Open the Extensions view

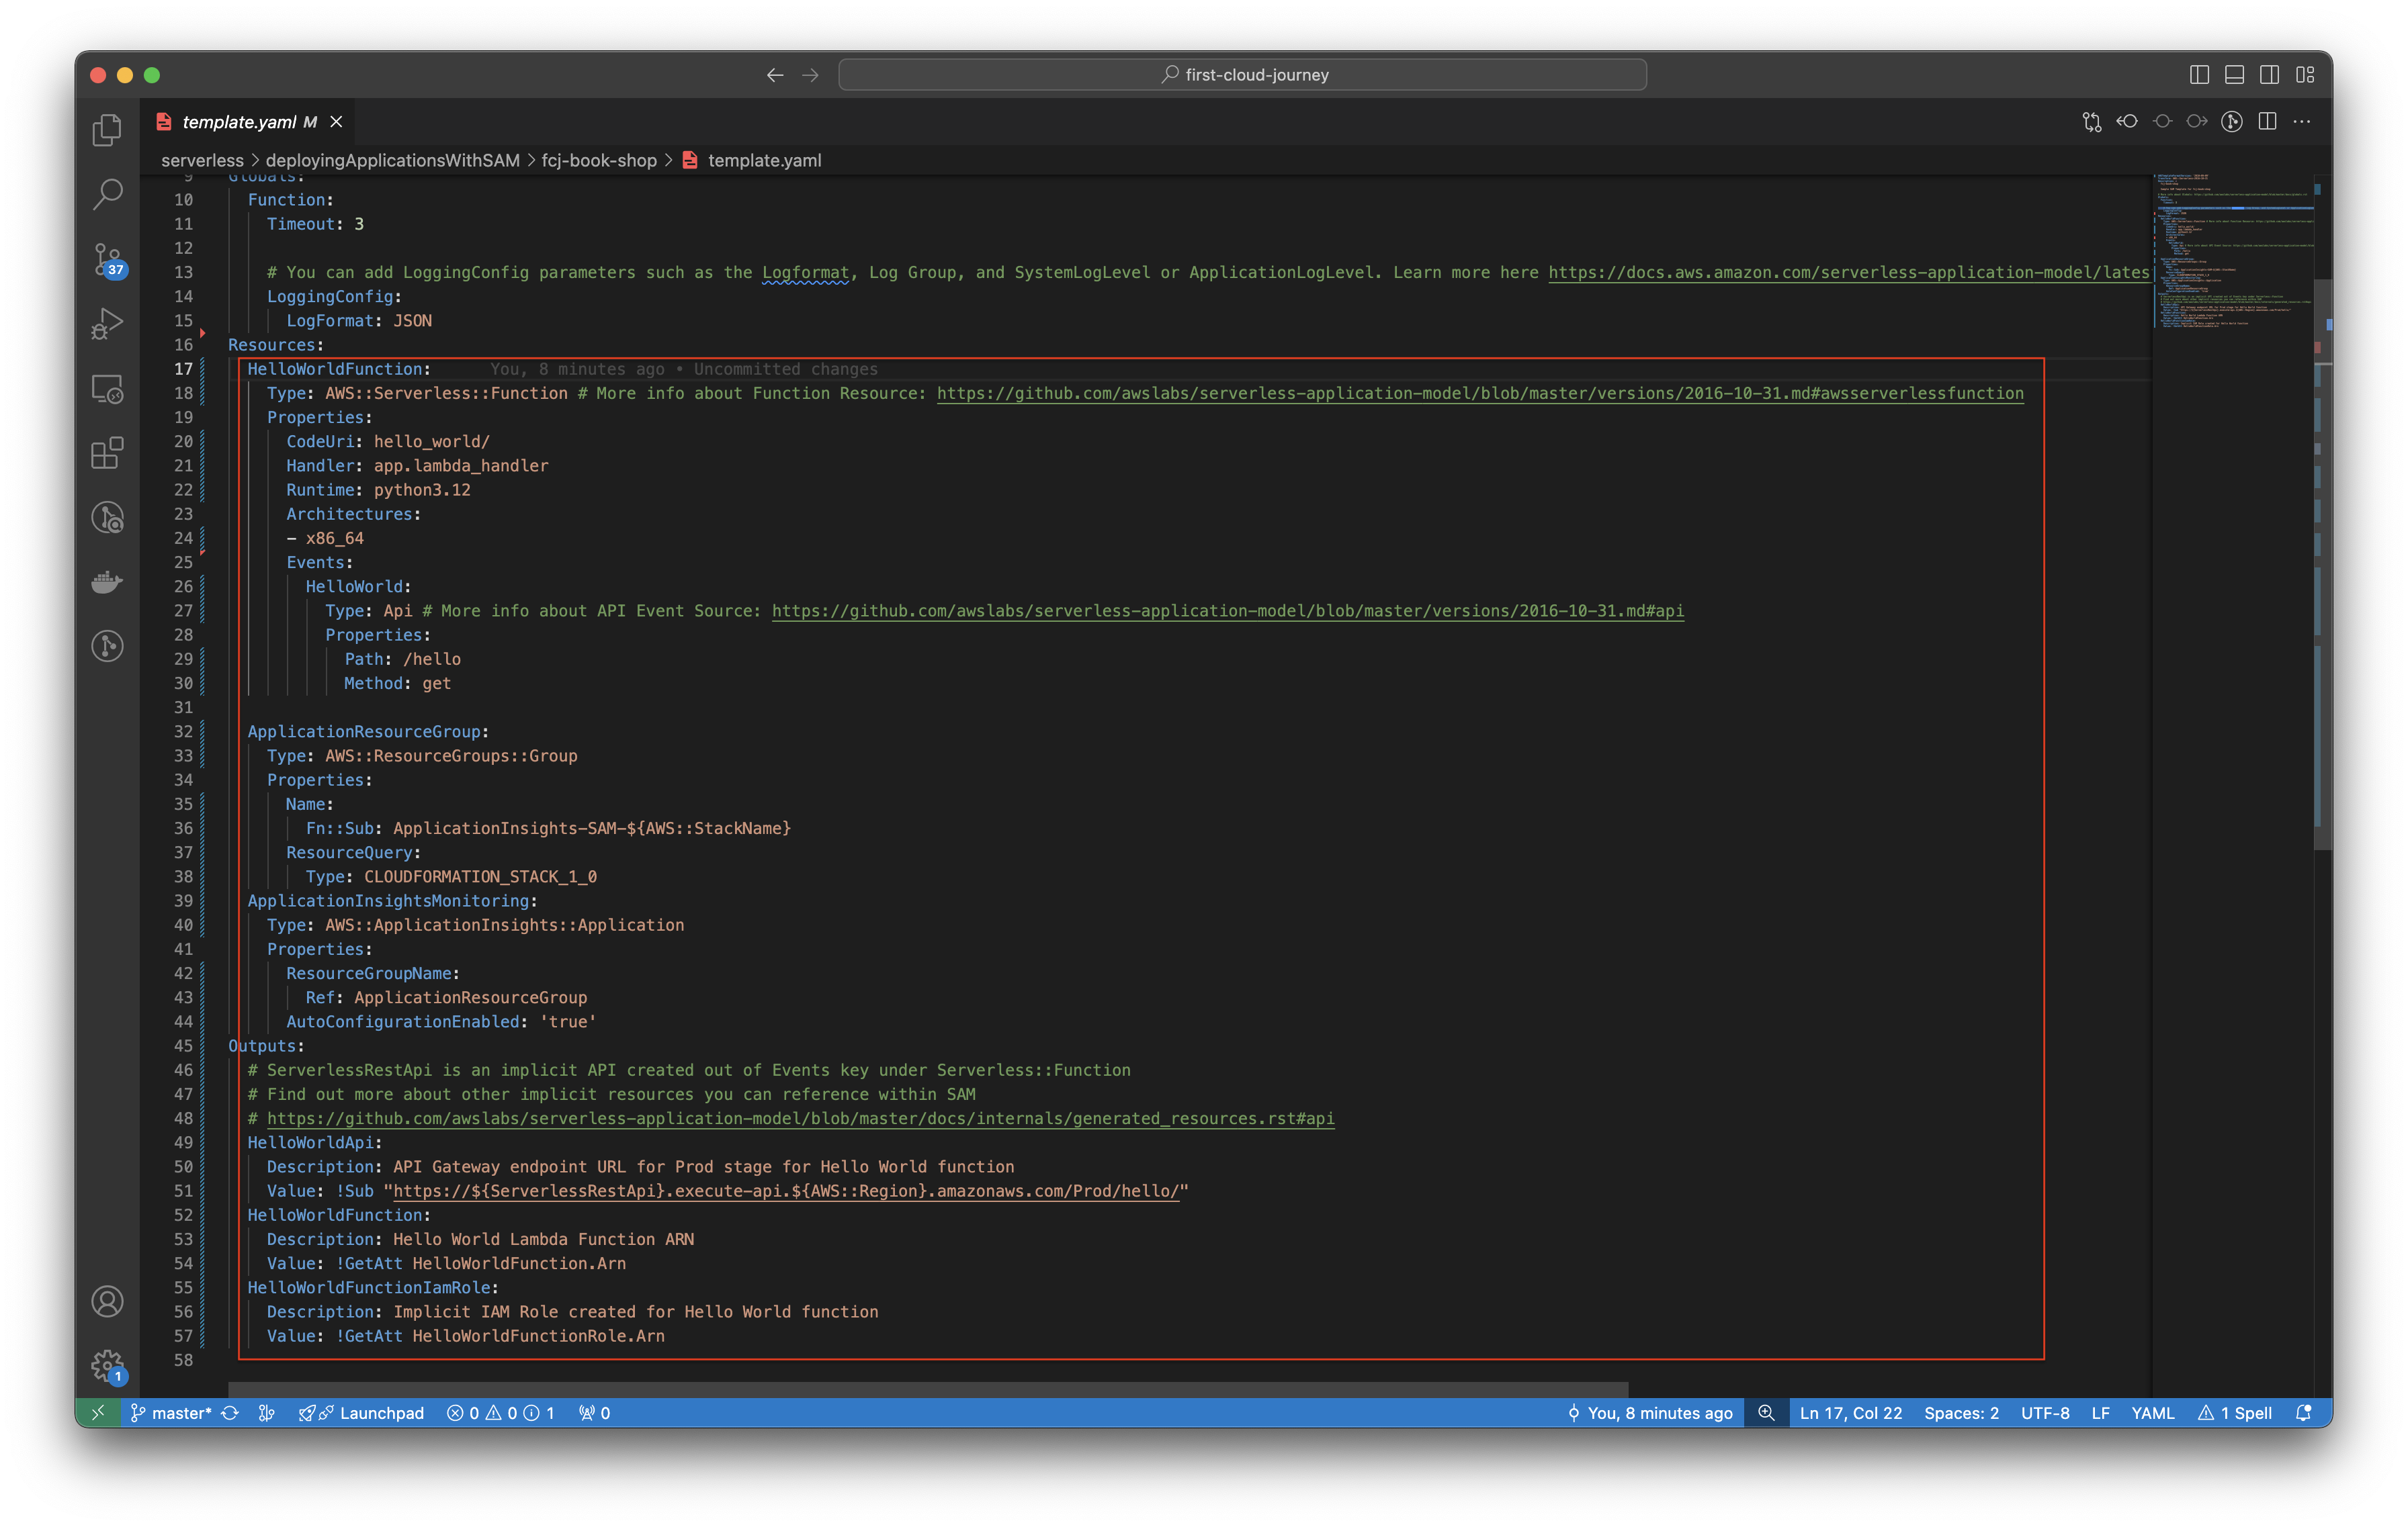(x=107, y=453)
